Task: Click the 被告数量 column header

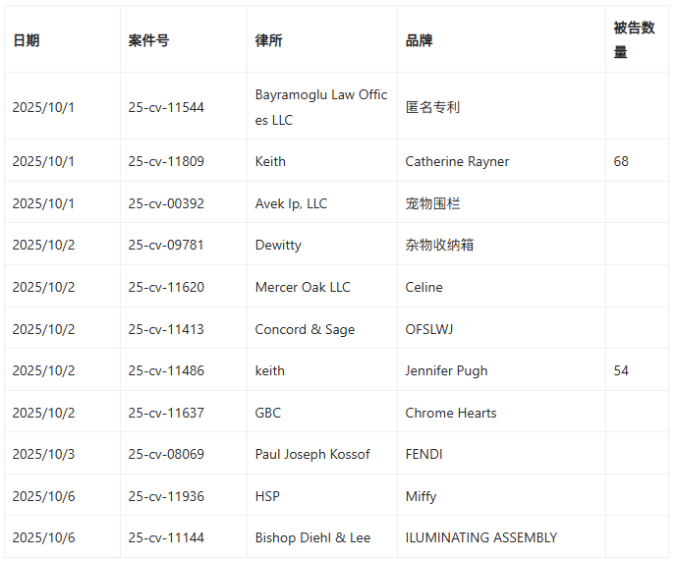Action: [634, 40]
